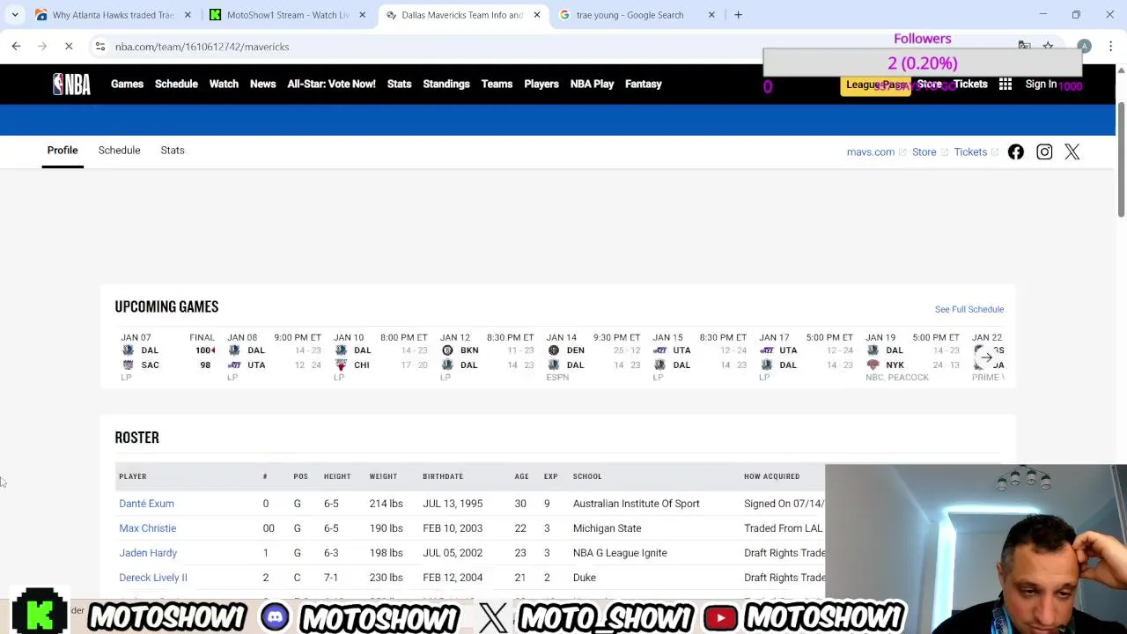This screenshot has width=1127, height=634.
Task: Click the YouTube icon in the stream banner
Action: 720,617
